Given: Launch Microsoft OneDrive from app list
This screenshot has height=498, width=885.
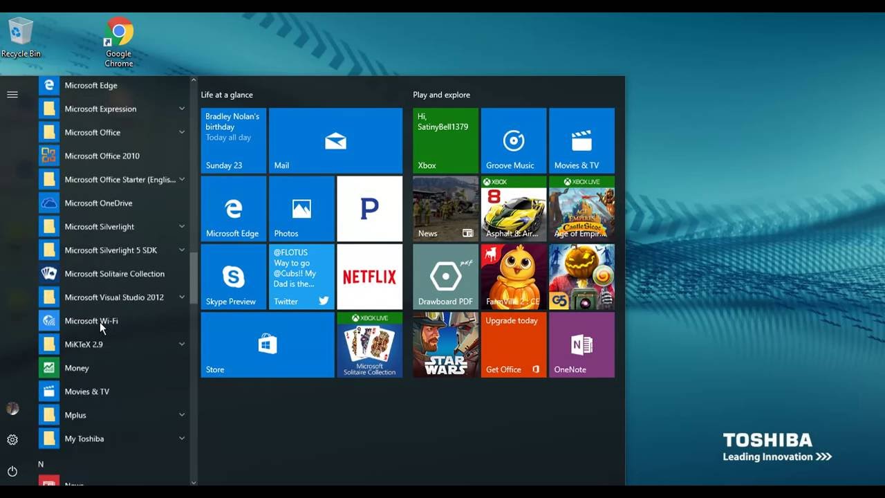Looking at the screenshot, I should click(113, 203).
